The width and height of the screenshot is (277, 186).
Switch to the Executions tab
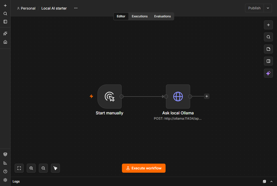(140, 16)
